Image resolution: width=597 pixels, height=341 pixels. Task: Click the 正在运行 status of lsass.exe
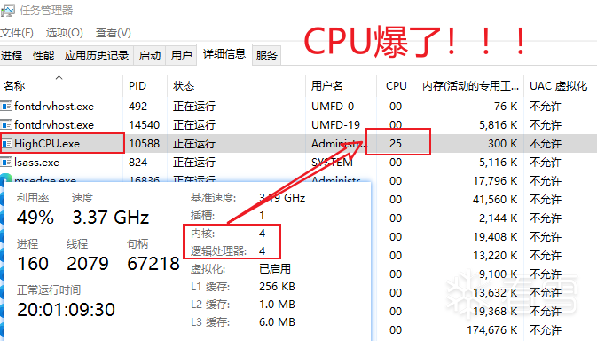[x=194, y=162]
